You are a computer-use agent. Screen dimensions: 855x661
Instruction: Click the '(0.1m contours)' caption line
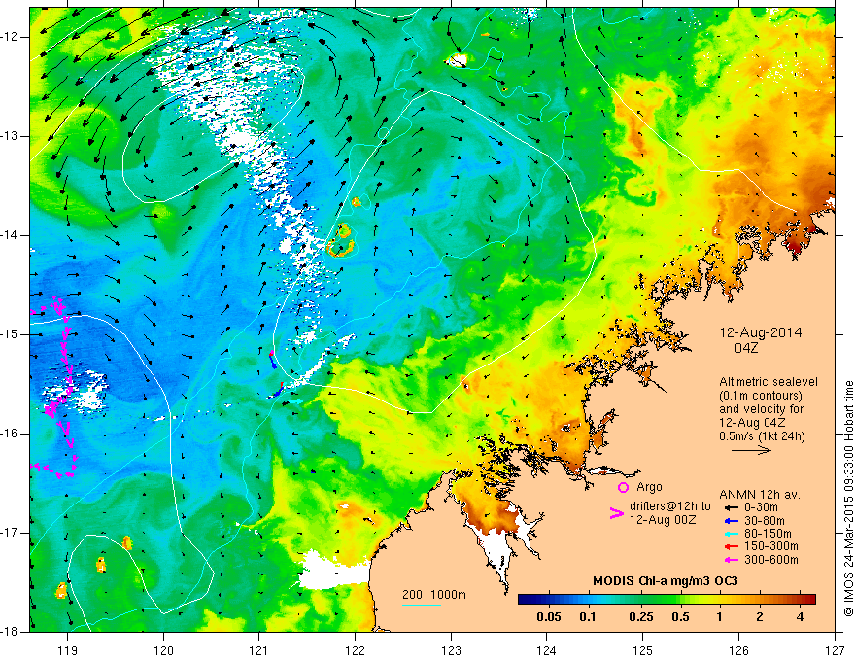coord(760,396)
